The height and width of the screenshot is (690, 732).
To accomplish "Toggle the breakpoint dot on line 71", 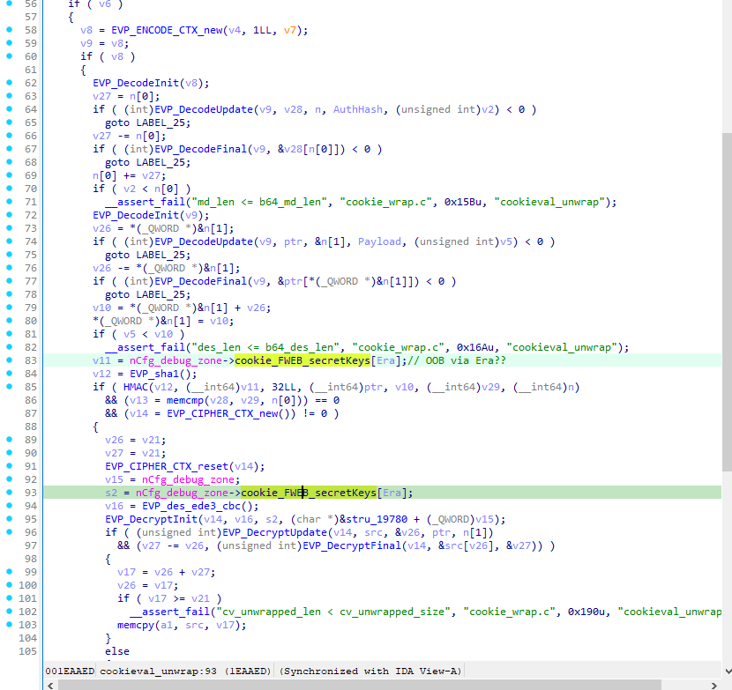I will click(9, 201).
